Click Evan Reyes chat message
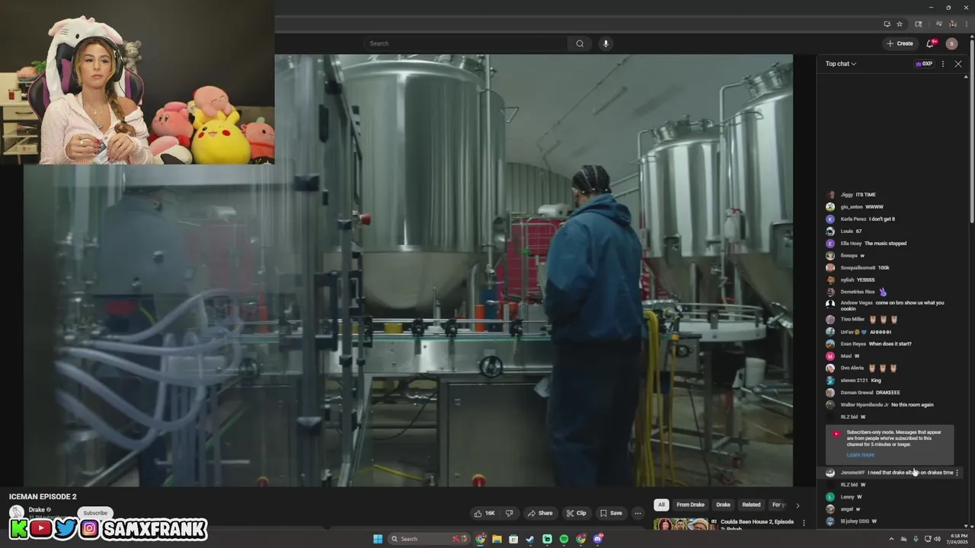975x548 pixels. [x=890, y=344]
